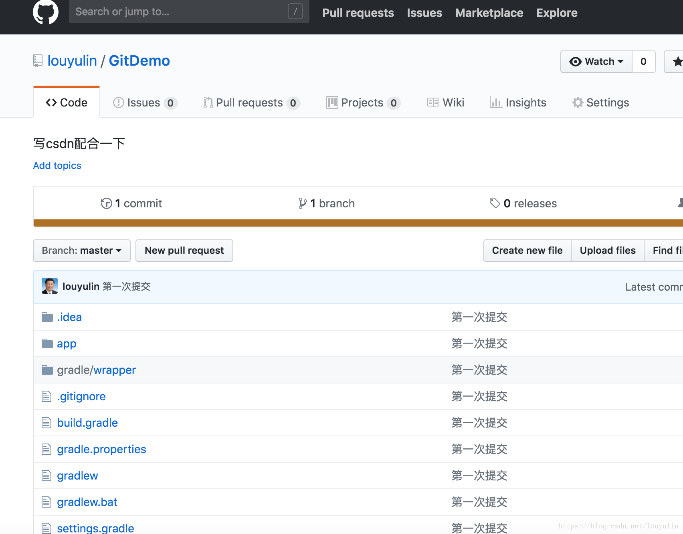Switch to the Issues tab
Image resolution: width=683 pixels, height=534 pixels.
[x=145, y=103]
